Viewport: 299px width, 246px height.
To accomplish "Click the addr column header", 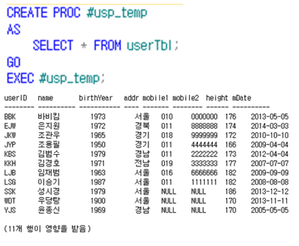I will (x=131, y=98).
